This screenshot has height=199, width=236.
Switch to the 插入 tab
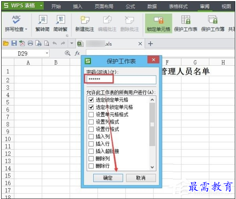click(78, 6)
